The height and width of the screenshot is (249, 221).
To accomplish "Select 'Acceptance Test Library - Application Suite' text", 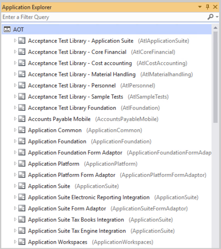I will pos(81,41).
